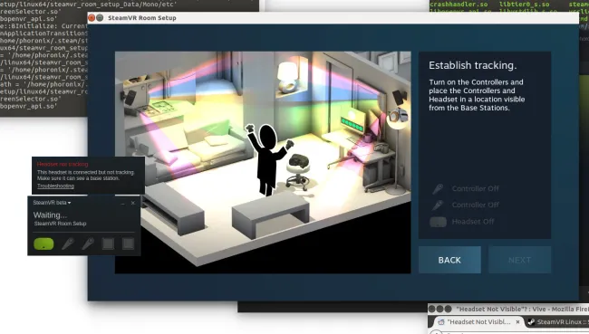This screenshot has height=334, width=589.
Task: Click the NEXT button
Action: click(x=519, y=260)
